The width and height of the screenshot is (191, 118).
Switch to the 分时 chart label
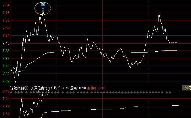tap(49, 88)
